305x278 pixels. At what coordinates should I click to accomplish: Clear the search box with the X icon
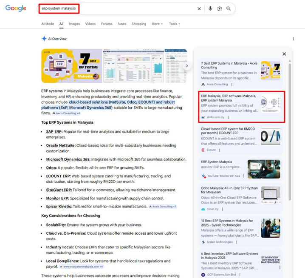click(x=199, y=9)
